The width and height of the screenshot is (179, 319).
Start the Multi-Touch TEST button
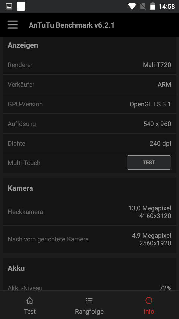pos(149,162)
